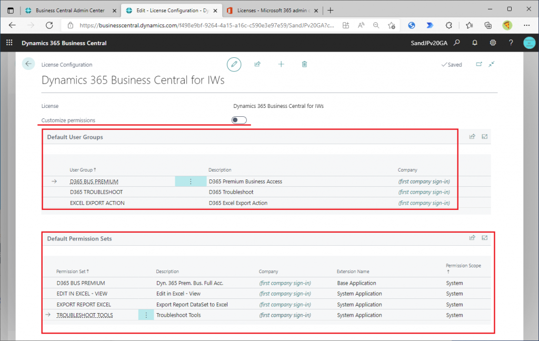Click the zoom magnifier in address bar
The height and width of the screenshot is (341, 539).
376,25
